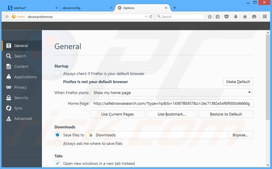Screen dimensions: 272x169
Task: Expand the When Firefox starts dropdown
Action: pyautogui.click(x=171, y=92)
